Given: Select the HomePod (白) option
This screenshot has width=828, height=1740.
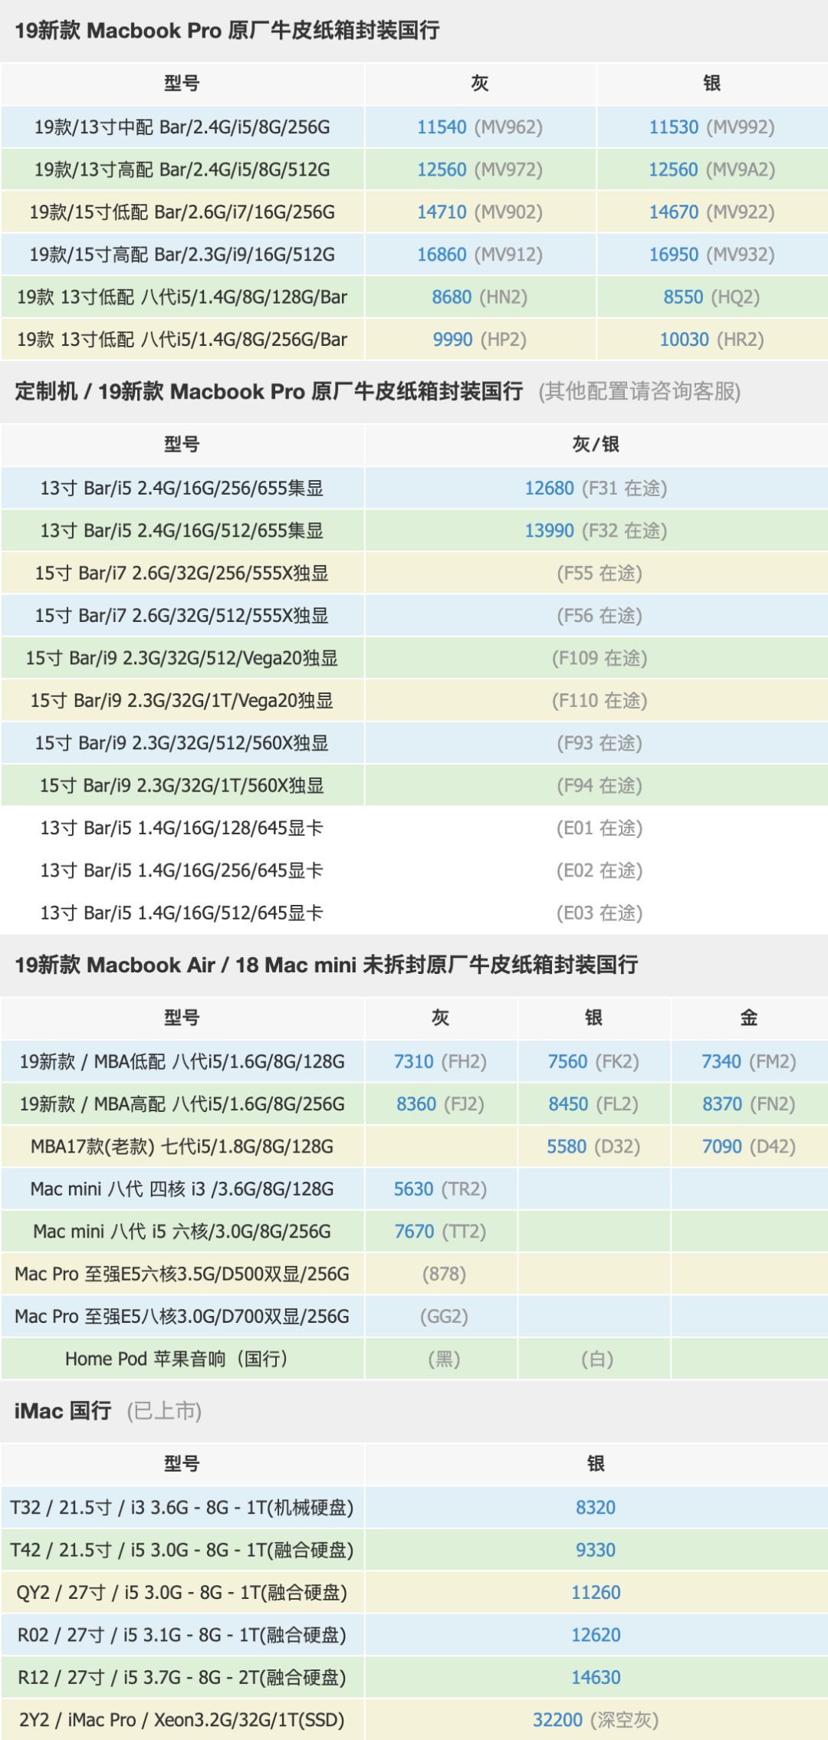Looking at the screenshot, I should [597, 1360].
